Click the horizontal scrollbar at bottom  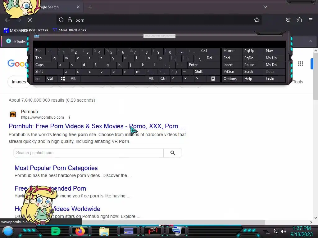pyautogui.click(x=173, y=222)
